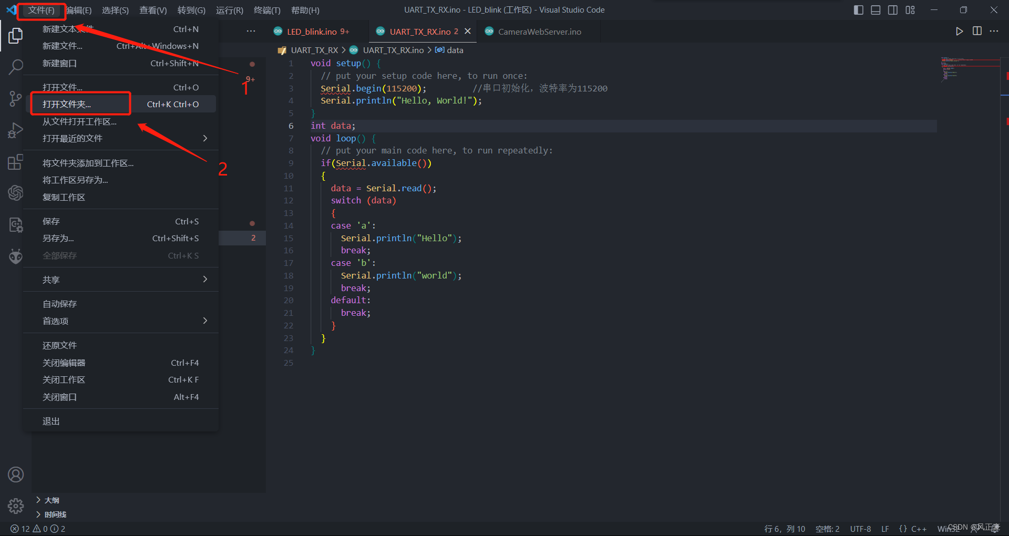Open the Manage gear icon

click(x=16, y=506)
